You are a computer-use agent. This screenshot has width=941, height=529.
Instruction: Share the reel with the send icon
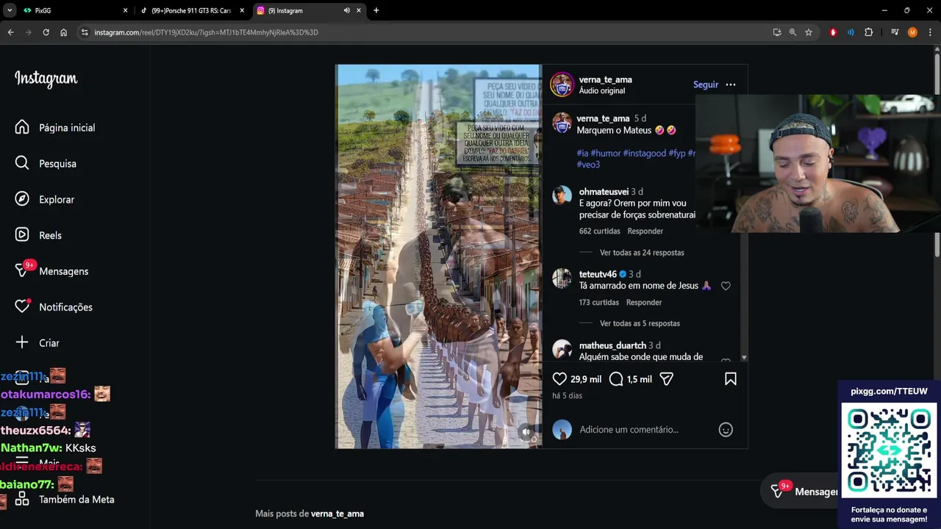pos(666,379)
